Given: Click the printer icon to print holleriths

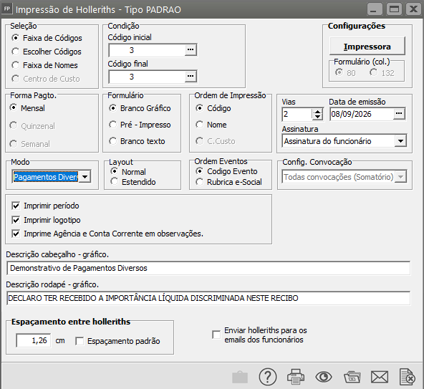Looking at the screenshot, I should [x=296, y=377].
